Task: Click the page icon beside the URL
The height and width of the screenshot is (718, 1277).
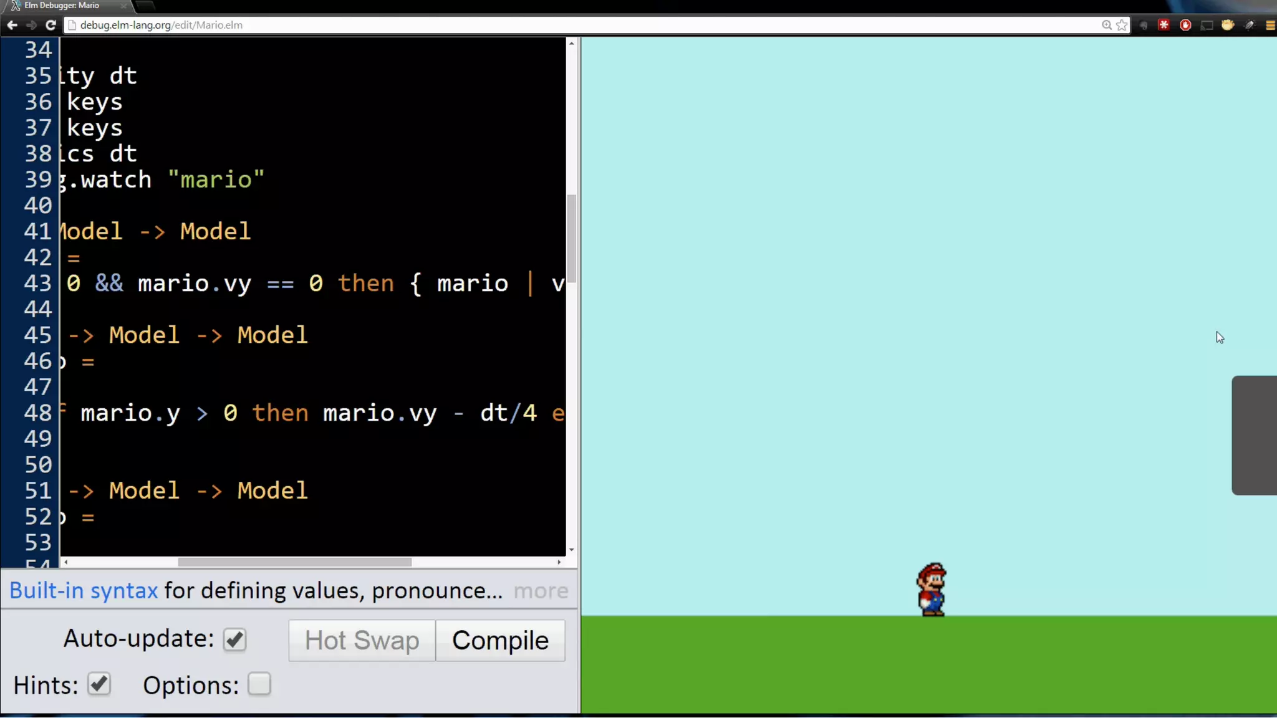Action: [x=72, y=25]
